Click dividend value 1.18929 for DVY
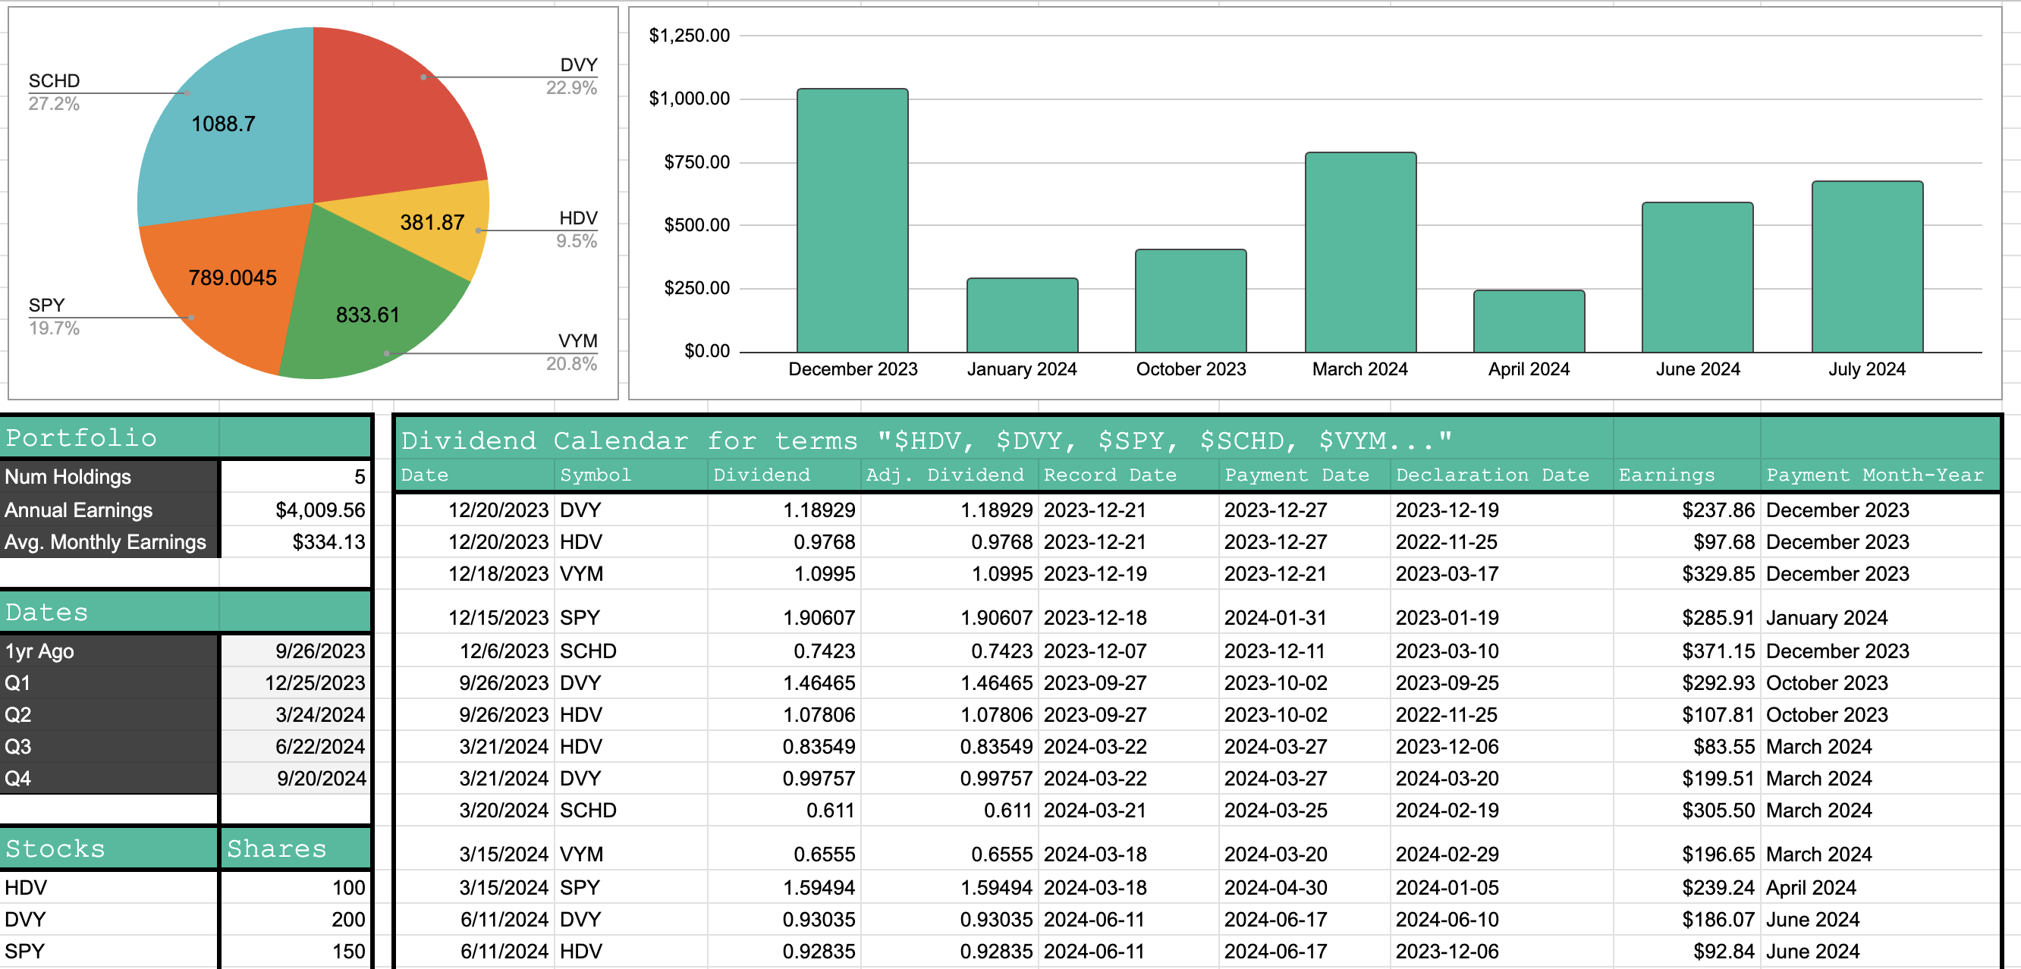This screenshot has height=969, width=2021. click(x=786, y=510)
